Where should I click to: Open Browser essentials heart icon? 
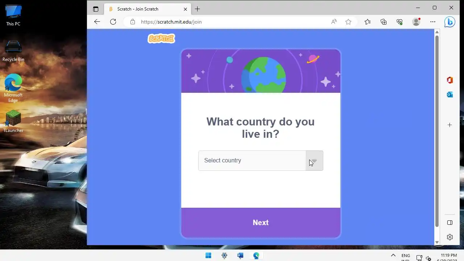click(399, 22)
